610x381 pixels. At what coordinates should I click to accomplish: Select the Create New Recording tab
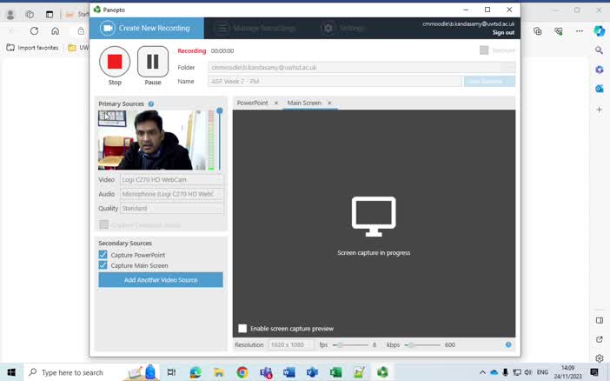pyautogui.click(x=147, y=28)
